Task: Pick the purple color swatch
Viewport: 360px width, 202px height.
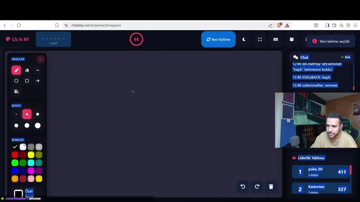Action: [39, 171]
